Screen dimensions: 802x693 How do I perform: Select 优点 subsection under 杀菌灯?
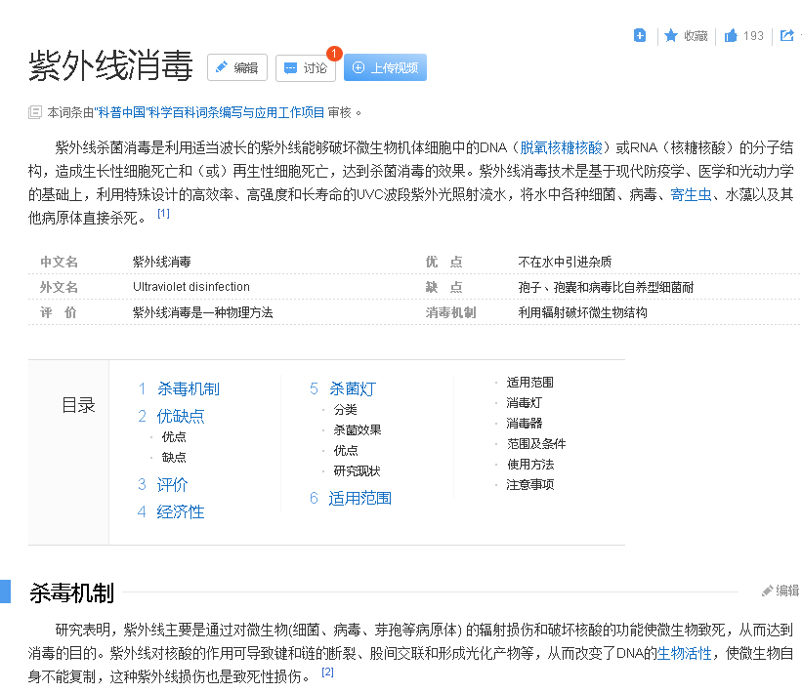coord(346,451)
